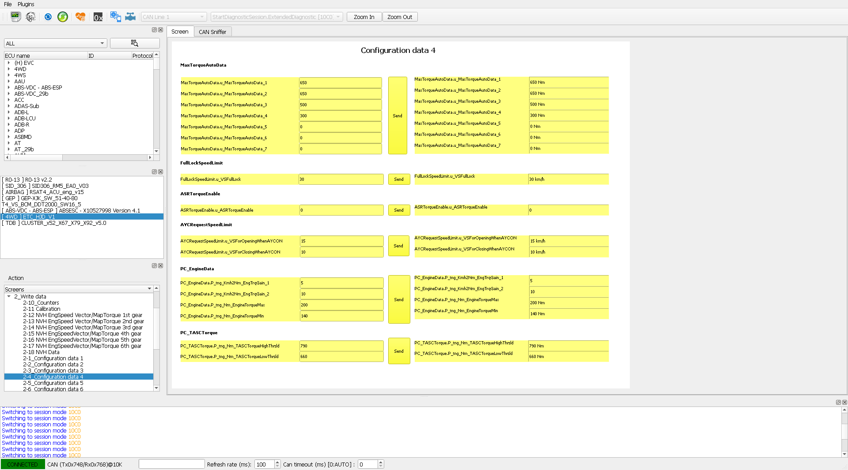The image size is (848, 470).
Task: Open the StartDiagnosticSession dropdown
Action: pyautogui.click(x=276, y=17)
